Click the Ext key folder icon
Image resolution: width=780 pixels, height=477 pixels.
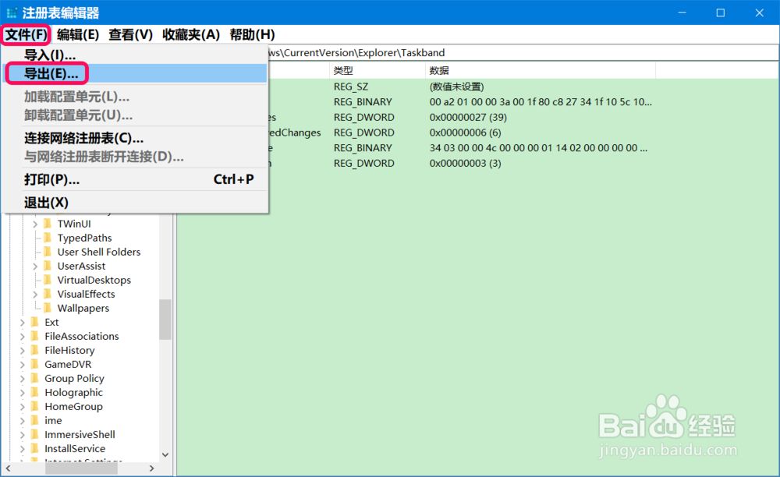click(x=34, y=322)
